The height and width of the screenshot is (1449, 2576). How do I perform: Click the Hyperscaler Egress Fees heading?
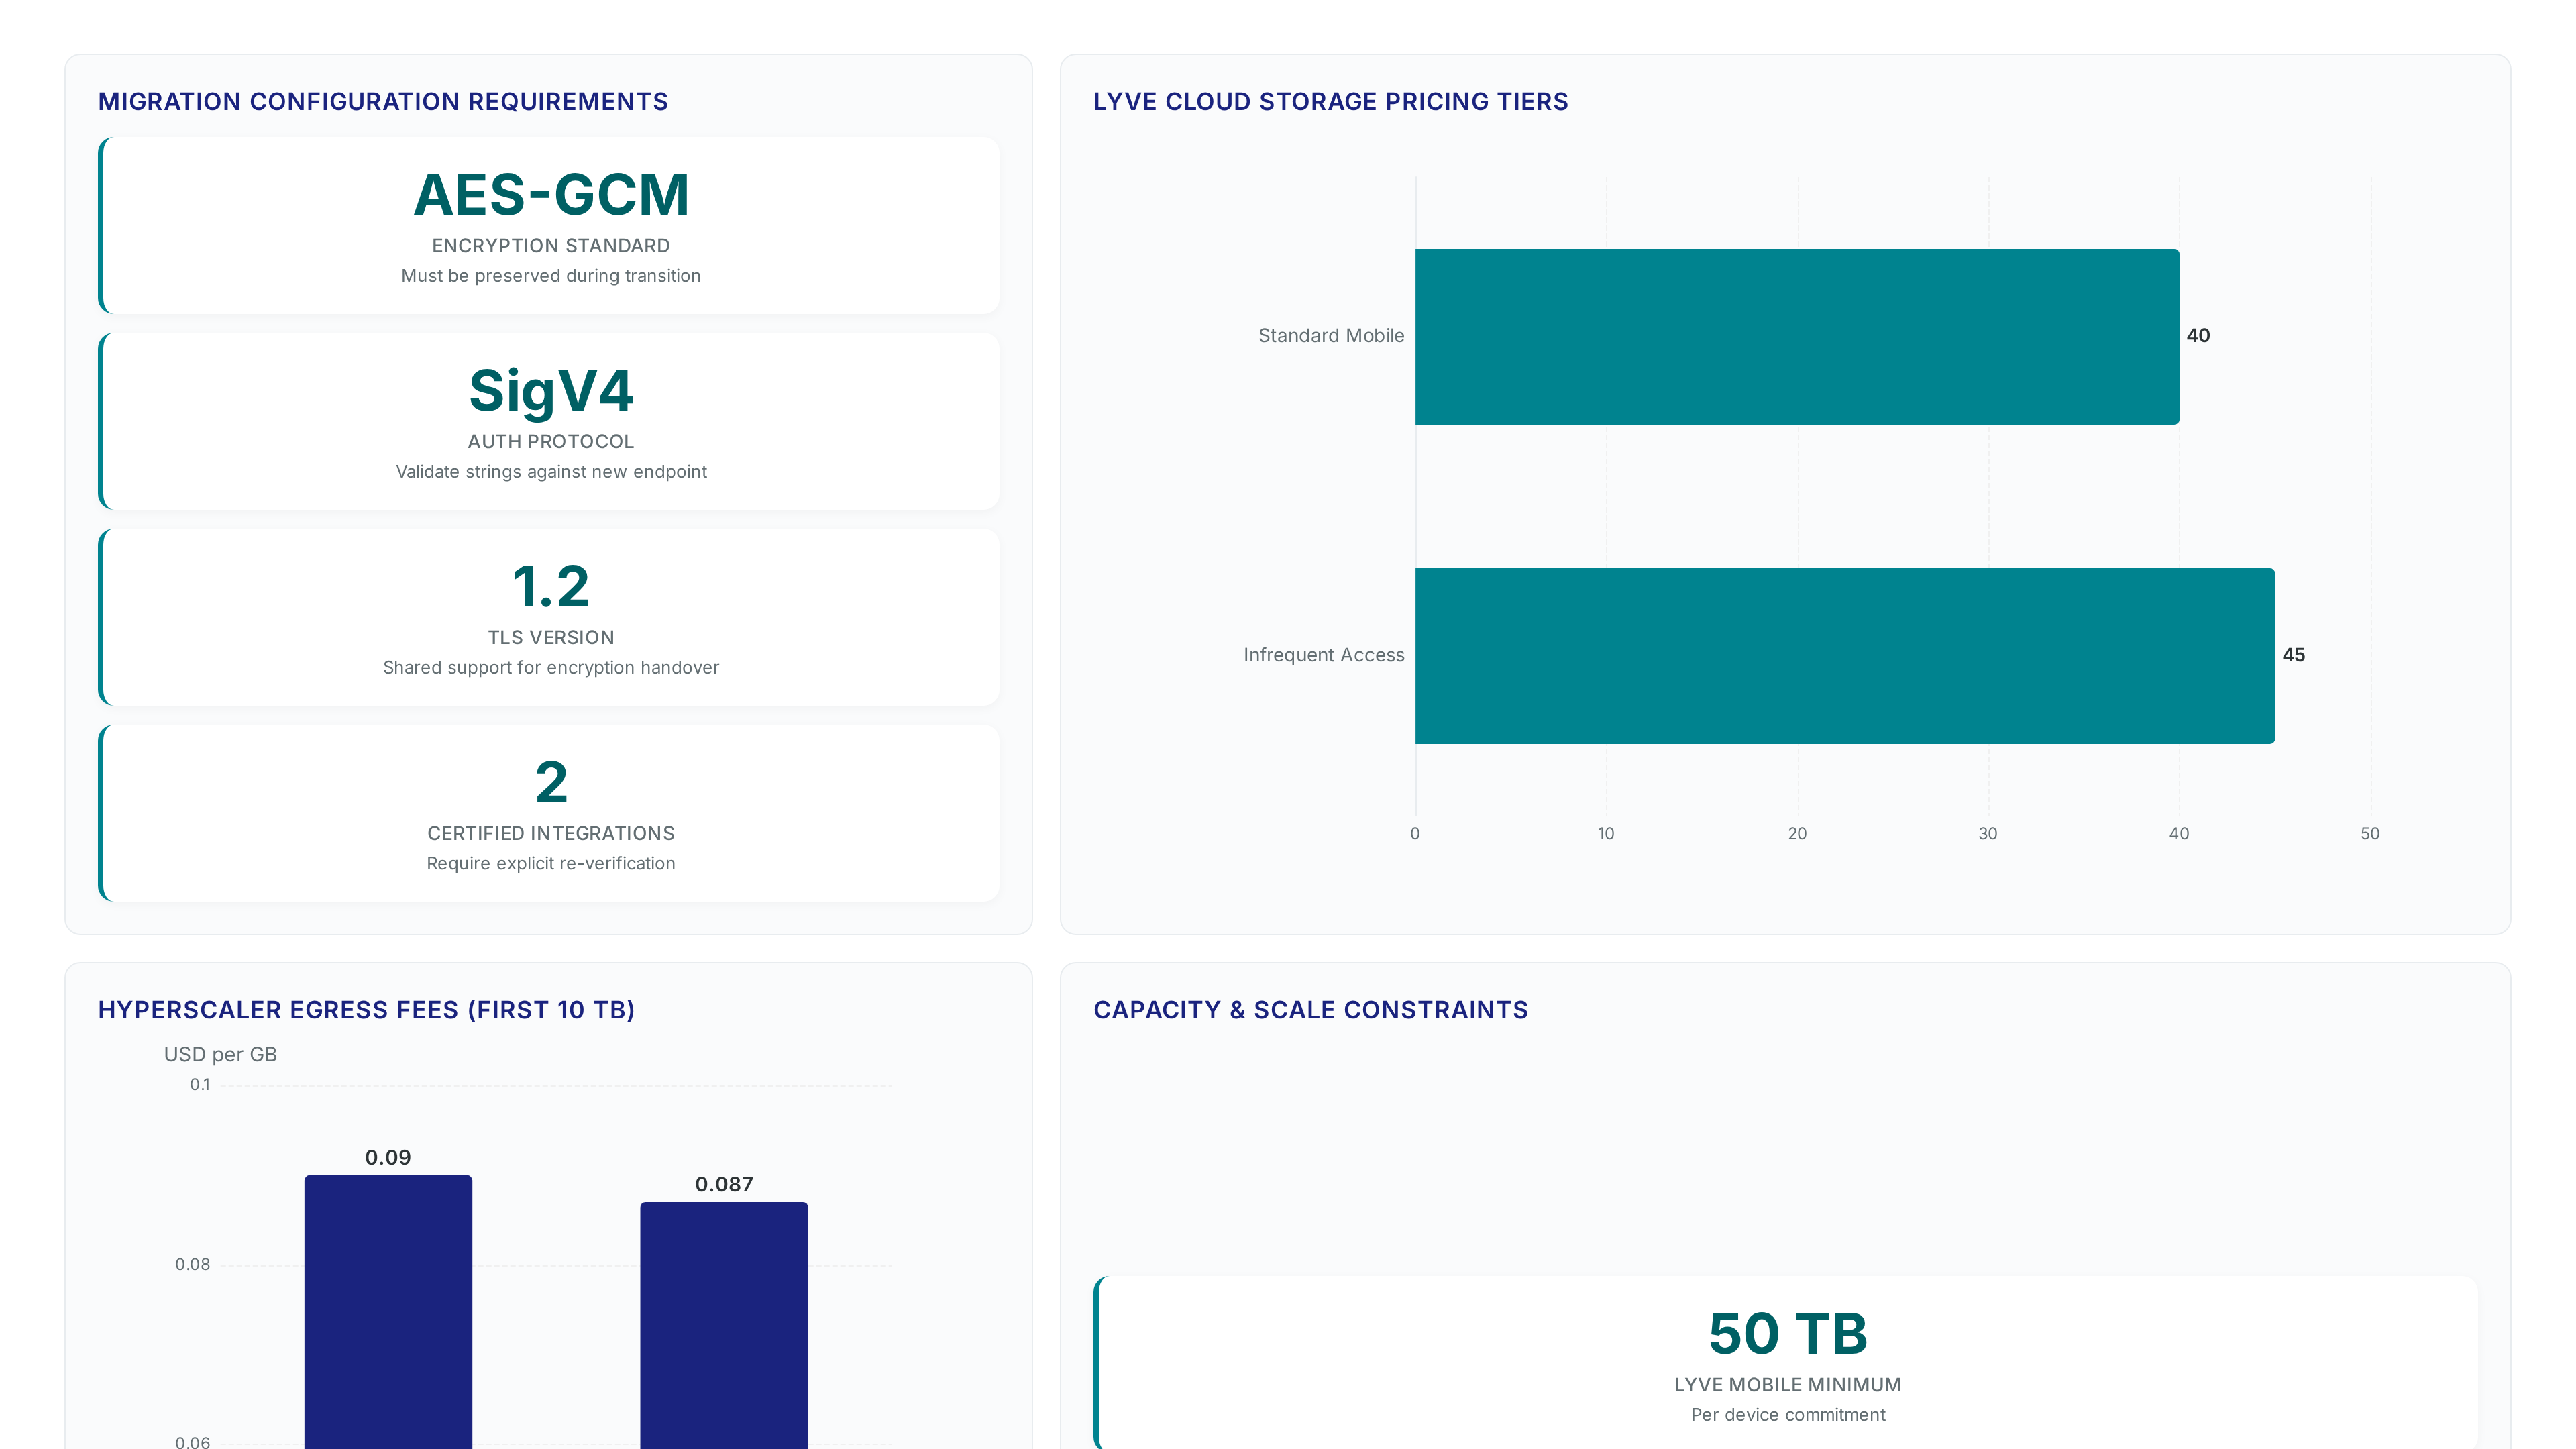point(366,1010)
